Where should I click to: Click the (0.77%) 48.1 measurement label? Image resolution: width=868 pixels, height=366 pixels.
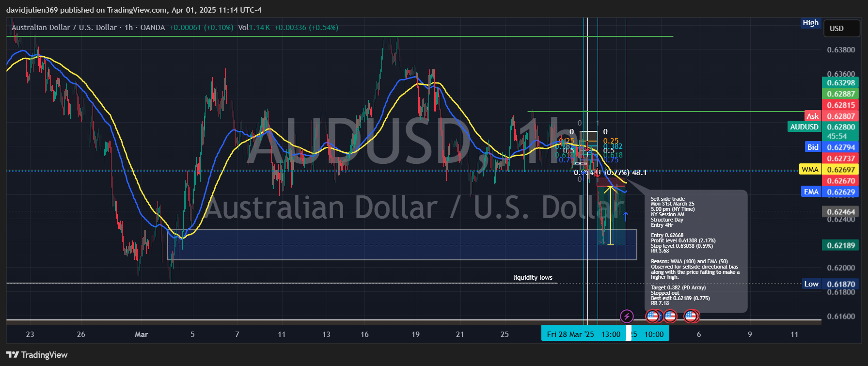626,172
